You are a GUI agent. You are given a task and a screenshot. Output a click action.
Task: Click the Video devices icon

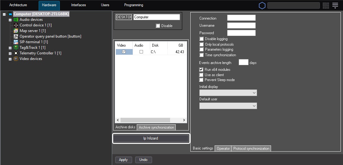pos(16,59)
